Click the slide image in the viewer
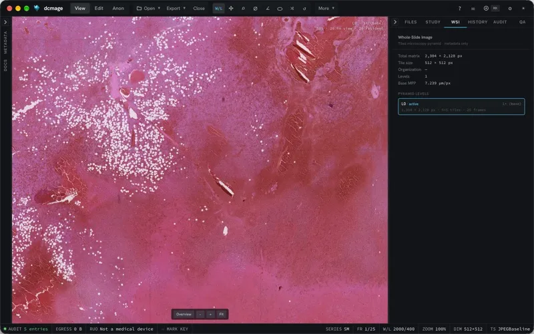Viewport: 534px width, 334px height. click(200, 170)
